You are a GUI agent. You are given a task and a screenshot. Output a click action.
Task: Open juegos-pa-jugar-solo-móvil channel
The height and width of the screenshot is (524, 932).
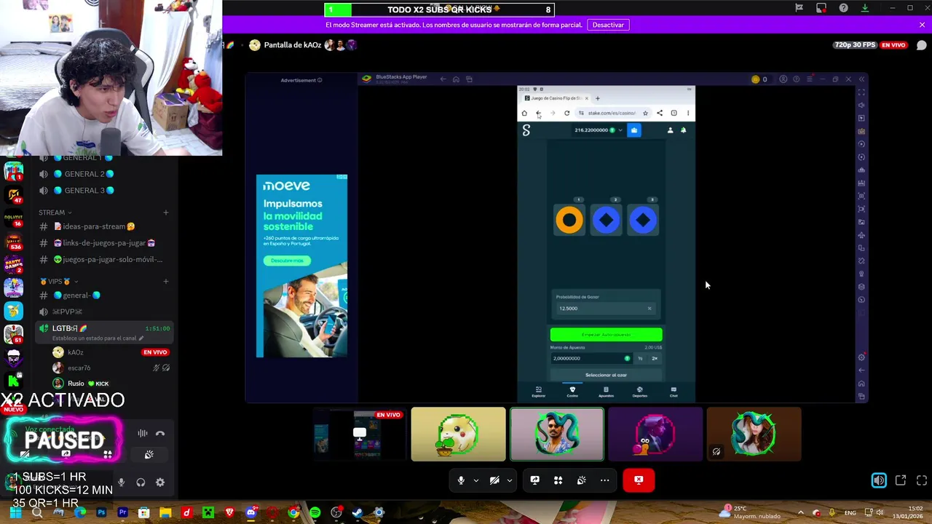click(x=105, y=260)
